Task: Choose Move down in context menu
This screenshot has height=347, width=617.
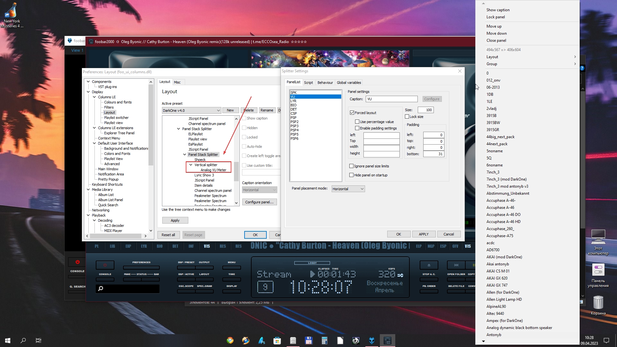Action: (496, 33)
